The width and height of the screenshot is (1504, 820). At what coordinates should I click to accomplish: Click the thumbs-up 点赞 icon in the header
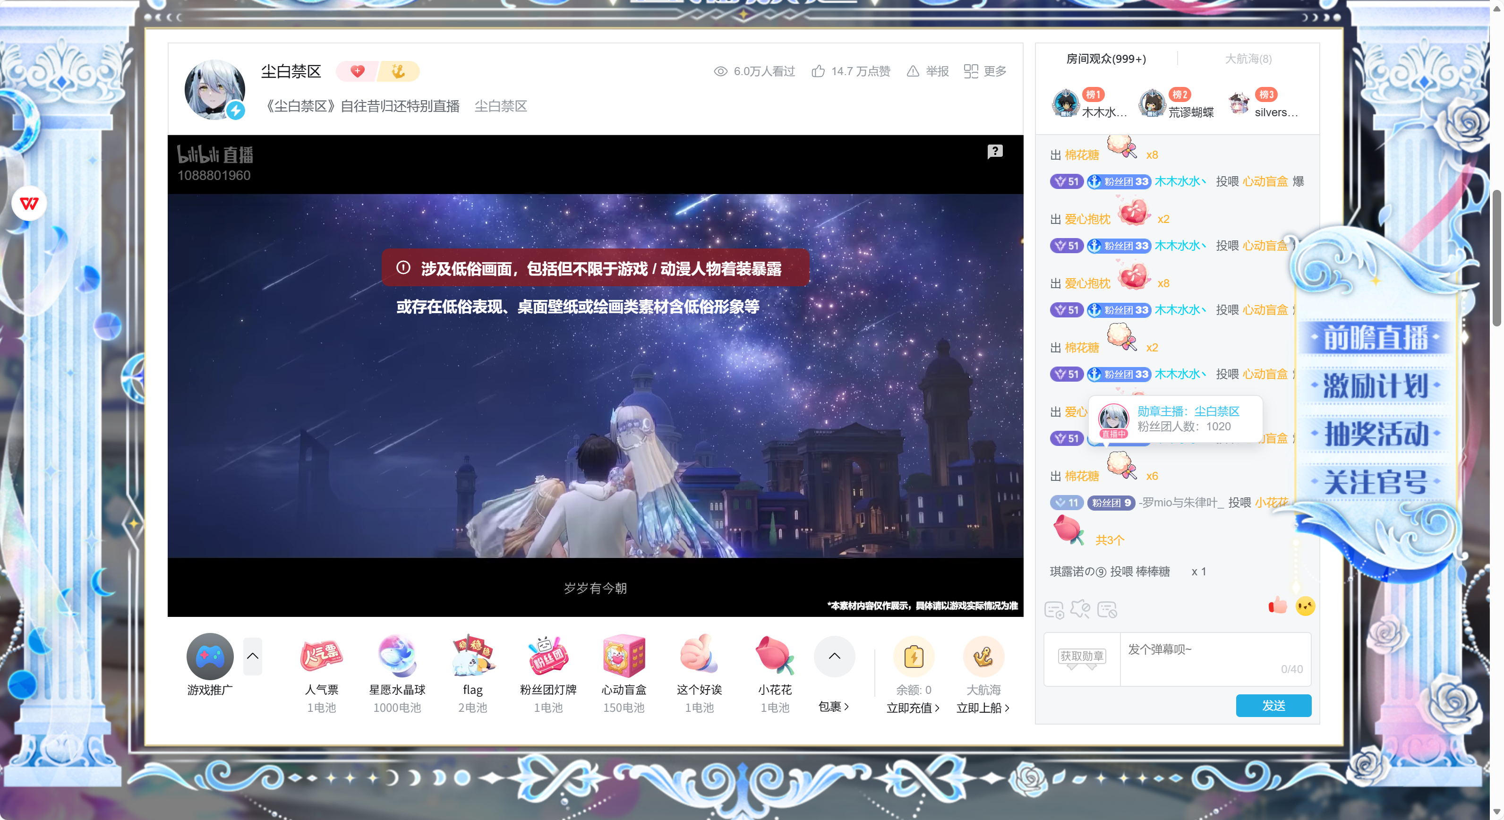[x=818, y=71]
